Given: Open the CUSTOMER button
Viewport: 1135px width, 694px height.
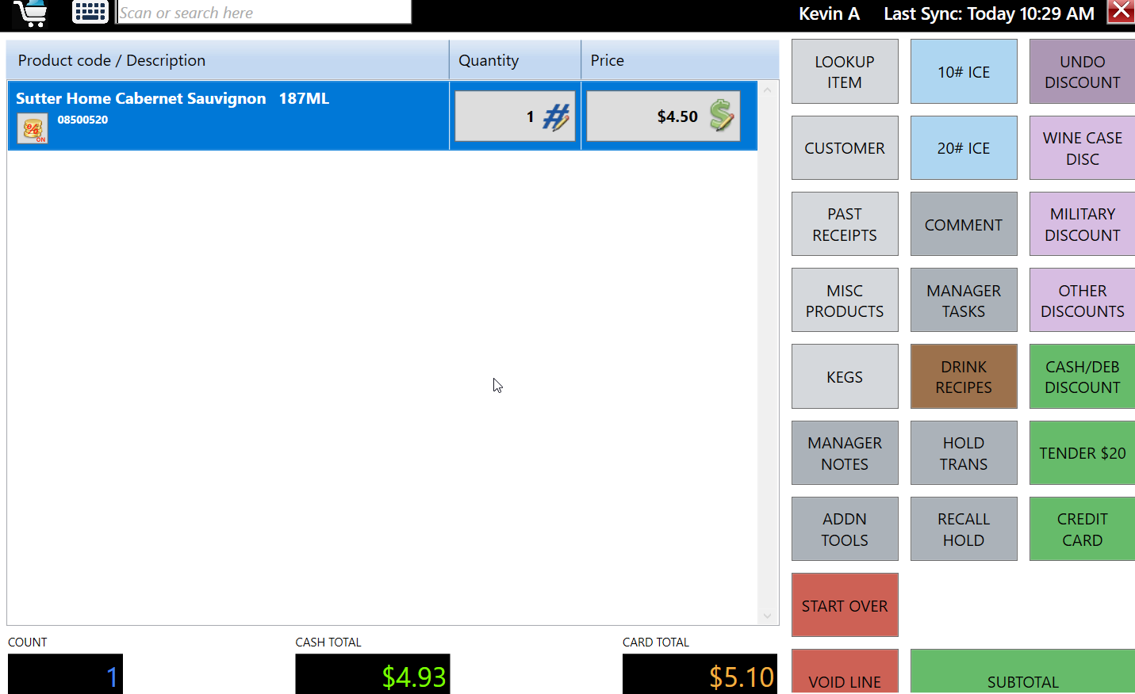Looking at the screenshot, I should tap(845, 147).
